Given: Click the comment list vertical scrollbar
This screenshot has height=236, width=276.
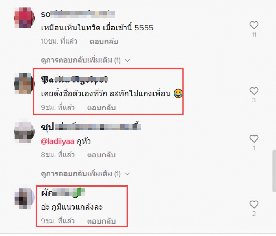Looking at the screenshot, I should tap(274, 171).
